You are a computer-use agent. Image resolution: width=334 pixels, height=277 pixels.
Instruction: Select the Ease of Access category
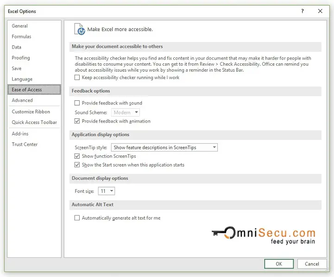click(34, 90)
